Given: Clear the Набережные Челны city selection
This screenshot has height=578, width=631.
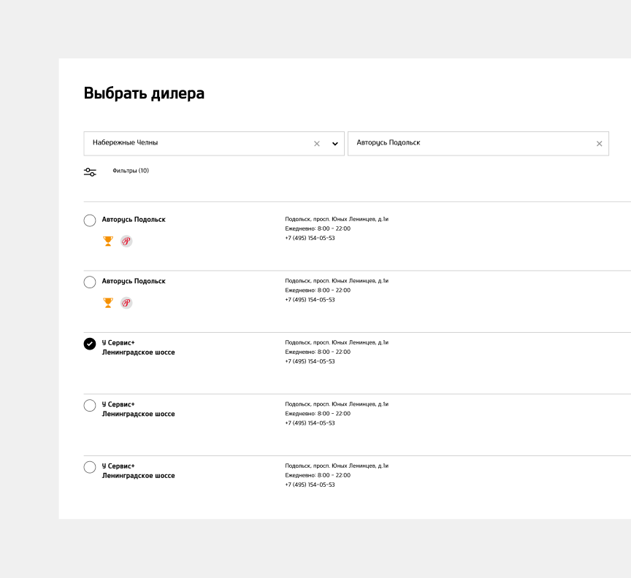Looking at the screenshot, I should pyautogui.click(x=317, y=144).
